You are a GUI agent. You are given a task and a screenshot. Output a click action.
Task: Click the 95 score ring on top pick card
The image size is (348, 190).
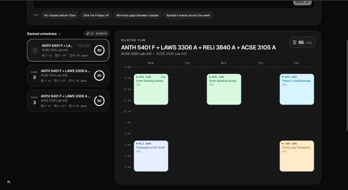pyautogui.click(x=99, y=51)
